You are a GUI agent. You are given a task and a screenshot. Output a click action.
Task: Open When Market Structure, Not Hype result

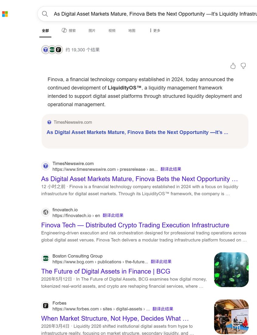click(115, 318)
